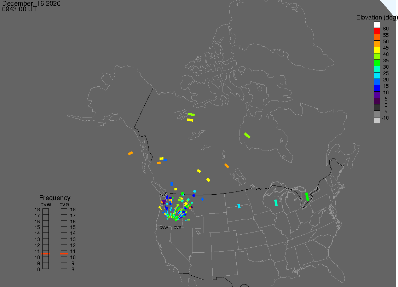398x287 pixels.
Task: Click the bottom cell of the cve frequency bar
Action: coord(64,266)
